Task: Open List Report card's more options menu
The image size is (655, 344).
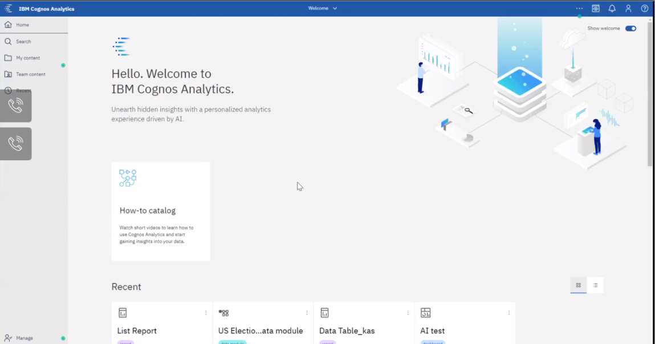Action: point(206,313)
